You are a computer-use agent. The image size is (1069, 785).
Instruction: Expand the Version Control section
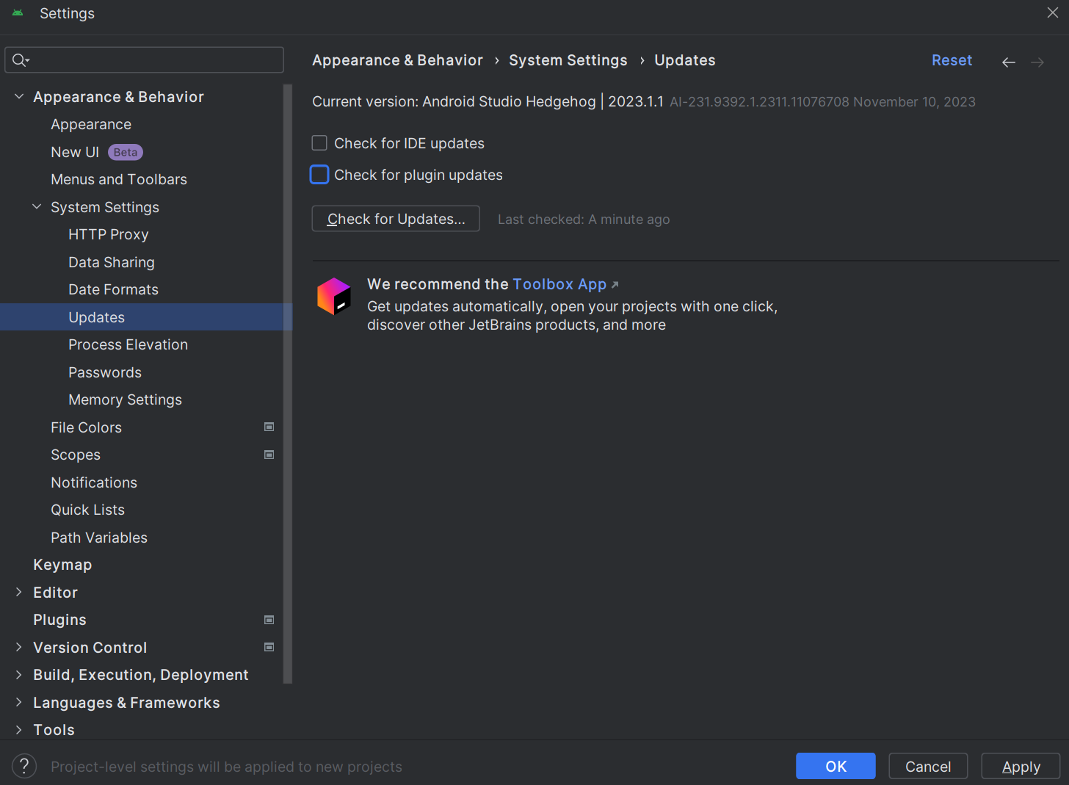click(x=19, y=647)
